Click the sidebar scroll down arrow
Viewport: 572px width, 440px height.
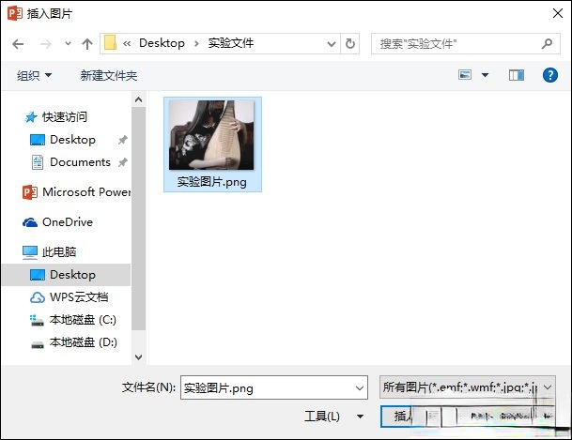coord(138,357)
